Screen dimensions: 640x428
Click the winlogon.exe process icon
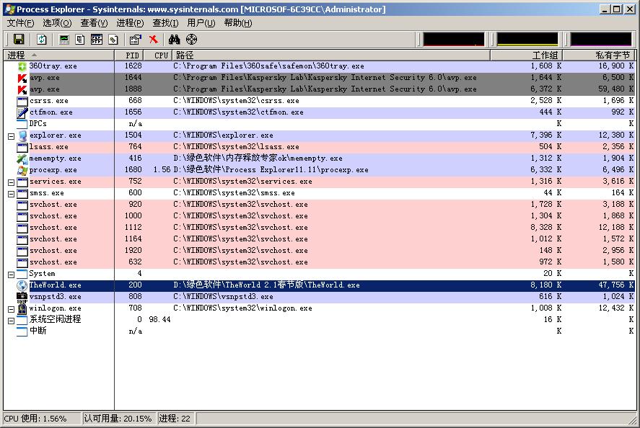pos(22,308)
